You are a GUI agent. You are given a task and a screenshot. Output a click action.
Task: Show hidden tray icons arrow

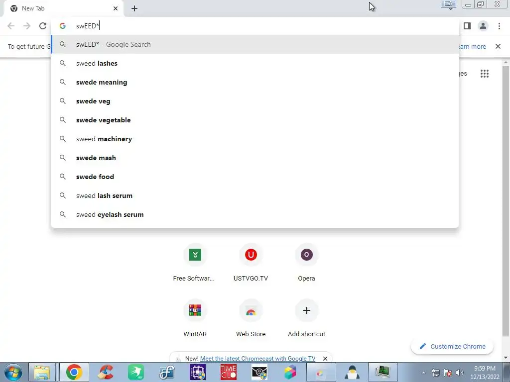click(x=423, y=373)
